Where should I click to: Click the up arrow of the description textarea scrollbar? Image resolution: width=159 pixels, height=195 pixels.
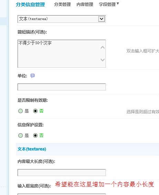click(102, 48)
